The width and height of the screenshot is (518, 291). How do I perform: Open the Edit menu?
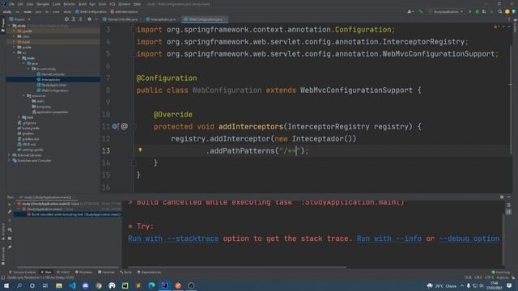tap(20, 4)
